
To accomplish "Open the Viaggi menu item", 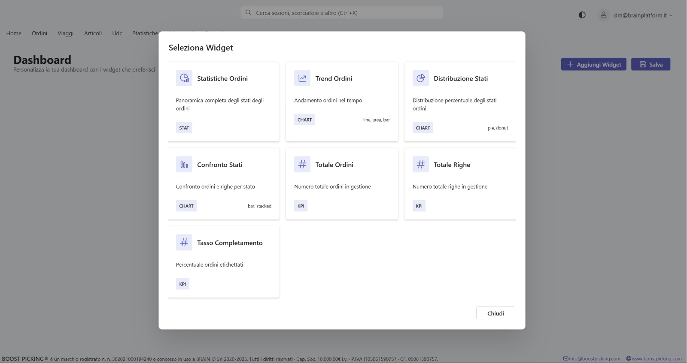I will pos(66,33).
